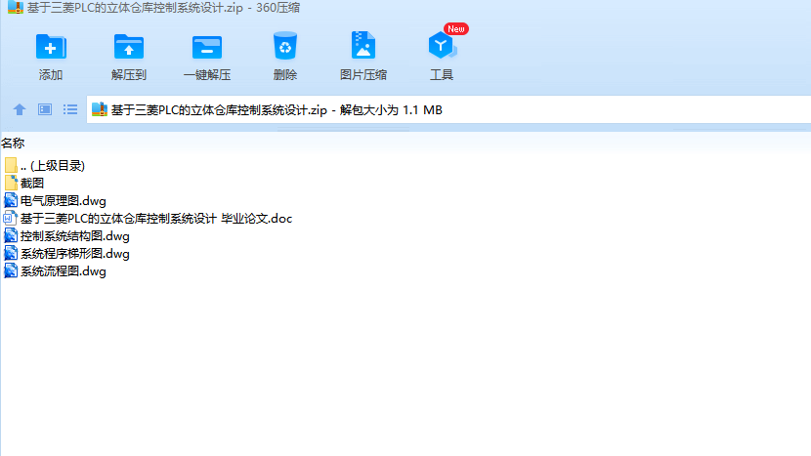811x456 pixels.
Task: Click the dwg icon beside 系统流程图
Action: tap(11, 270)
